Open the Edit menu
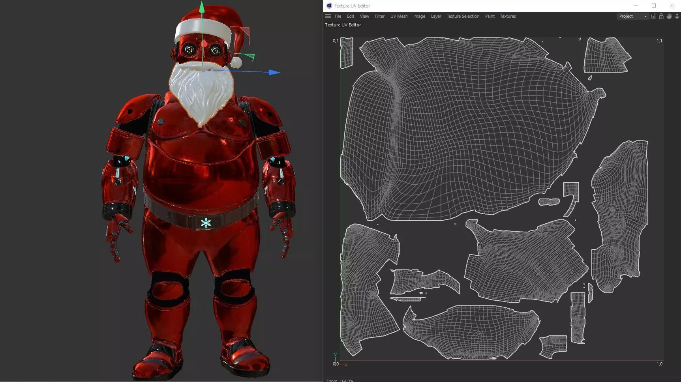The width and height of the screenshot is (681, 382). coord(351,16)
